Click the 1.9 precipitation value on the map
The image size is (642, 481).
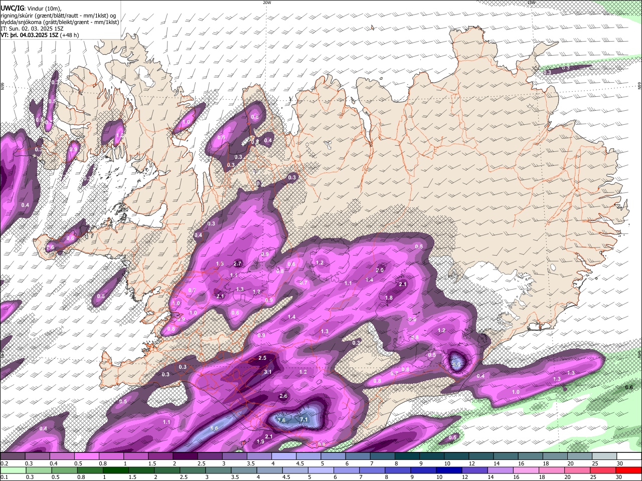pyautogui.click(x=260, y=441)
